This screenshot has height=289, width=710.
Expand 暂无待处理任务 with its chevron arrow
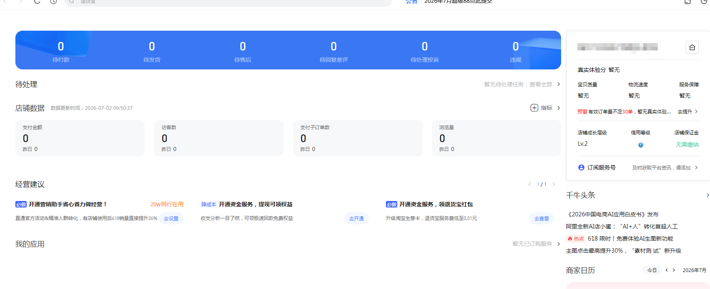[559, 84]
